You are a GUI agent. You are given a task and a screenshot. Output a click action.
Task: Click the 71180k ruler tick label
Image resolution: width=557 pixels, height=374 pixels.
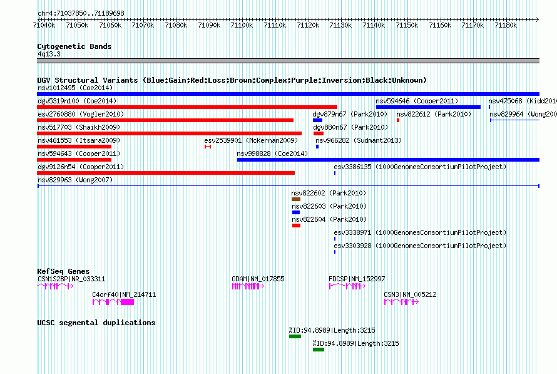click(506, 25)
